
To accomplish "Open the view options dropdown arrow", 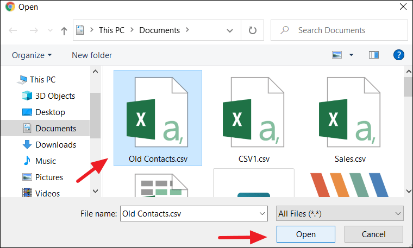I will coord(351,55).
